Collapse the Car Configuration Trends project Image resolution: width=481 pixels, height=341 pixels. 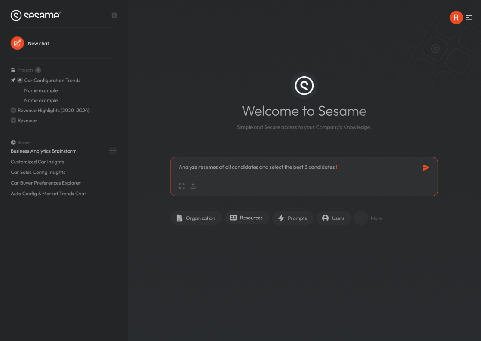coord(20,80)
